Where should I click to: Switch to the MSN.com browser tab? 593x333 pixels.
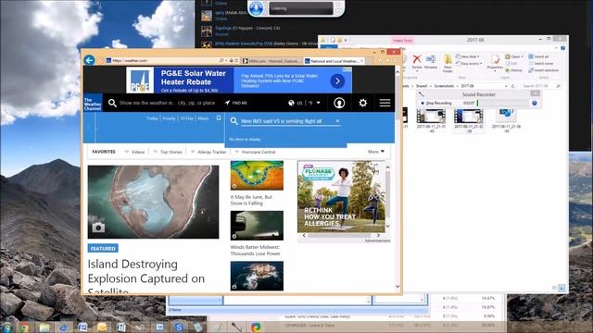click(271, 61)
